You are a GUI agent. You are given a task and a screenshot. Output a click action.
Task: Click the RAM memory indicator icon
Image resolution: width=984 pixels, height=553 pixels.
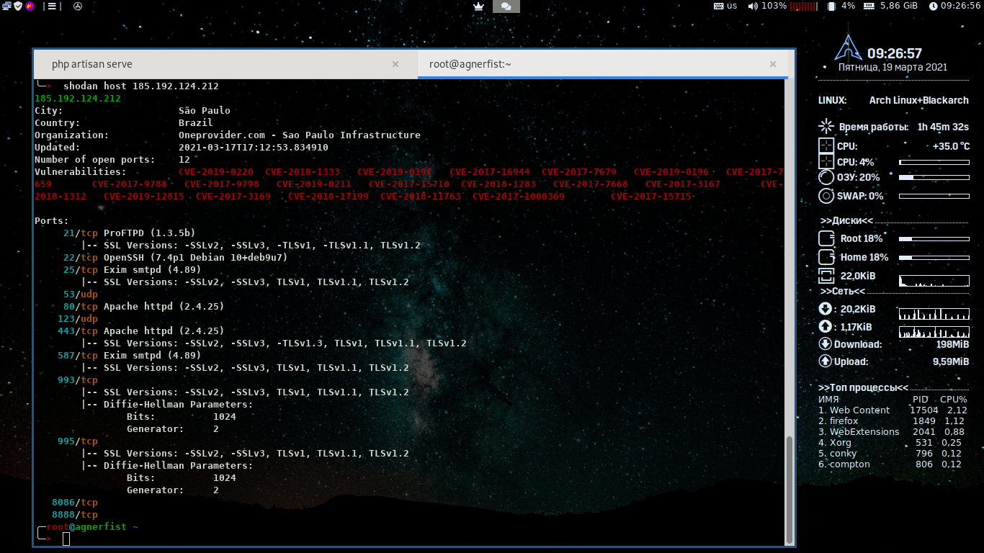point(869,6)
